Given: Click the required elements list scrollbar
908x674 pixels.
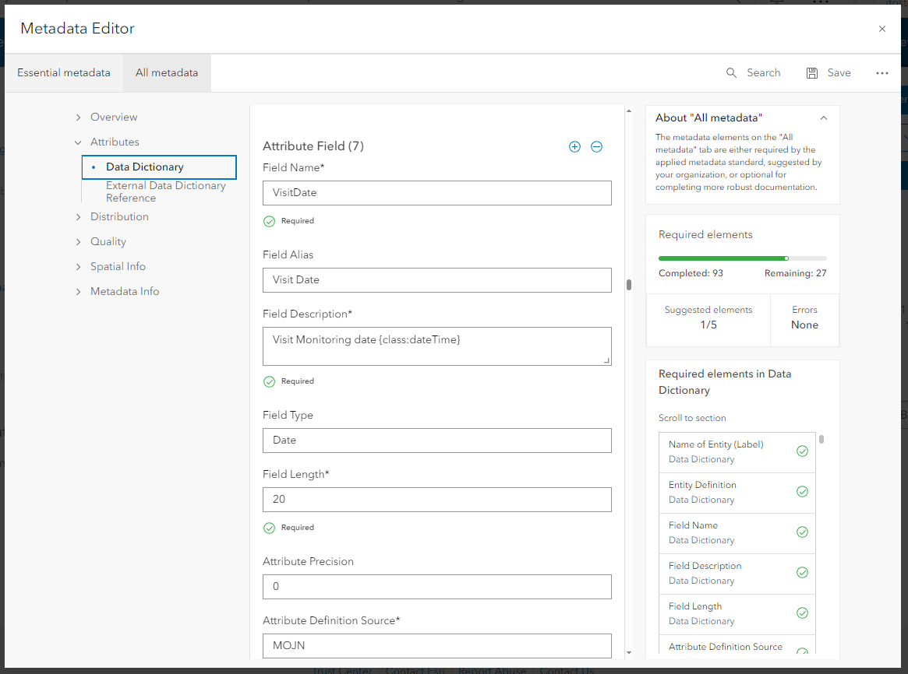Looking at the screenshot, I should click(x=821, y=439).
